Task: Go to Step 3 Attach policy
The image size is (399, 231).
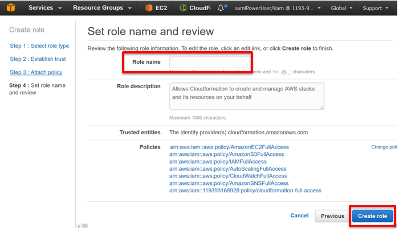Action: (36, 72)
